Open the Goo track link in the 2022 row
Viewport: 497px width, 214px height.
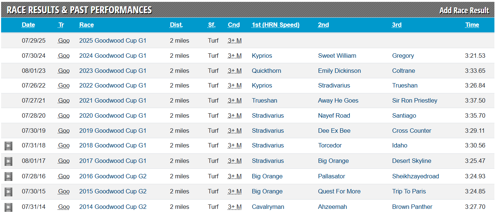coord(64,86)
